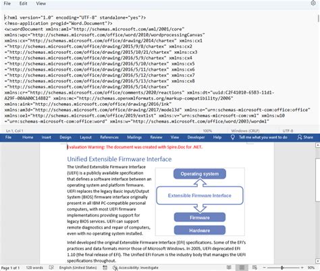Select the Hardware diagram box
This screenshot has height=271, width=320.
coord(200,230)
